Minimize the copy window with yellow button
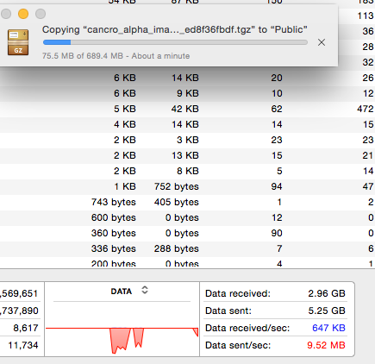Screen dimensions: 375x364 [23, 14]
